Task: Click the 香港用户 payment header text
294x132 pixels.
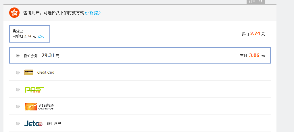Action: (53, 13)
